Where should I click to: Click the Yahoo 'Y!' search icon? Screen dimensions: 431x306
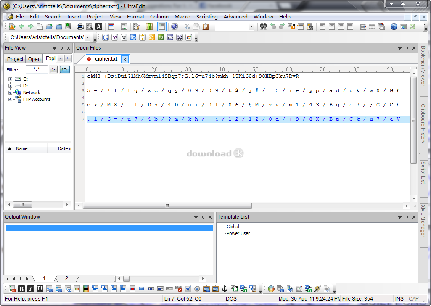click(115, 37)
